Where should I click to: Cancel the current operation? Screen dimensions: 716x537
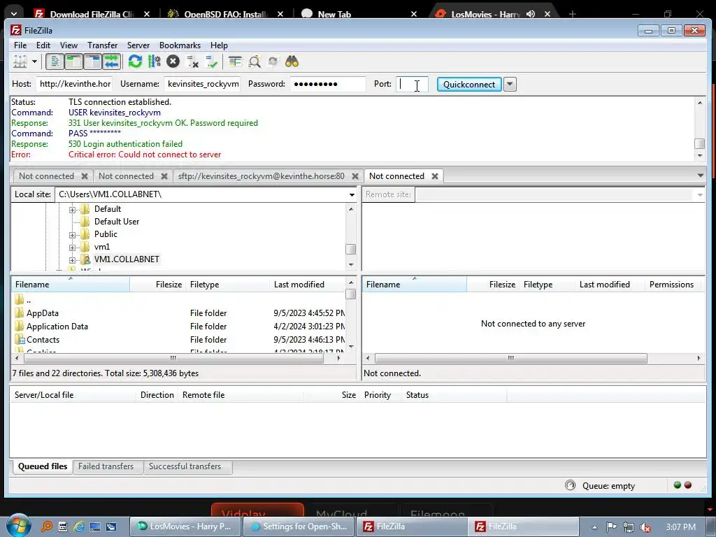[173, 62]
